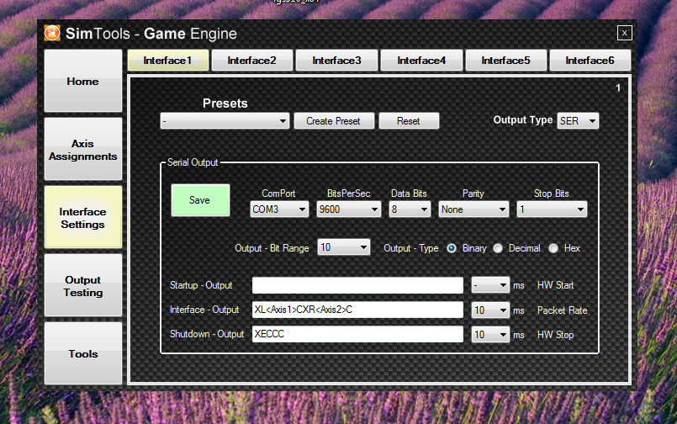Save the serial output settings
This screenshot has height=424, width=677.
coord(200,200)
